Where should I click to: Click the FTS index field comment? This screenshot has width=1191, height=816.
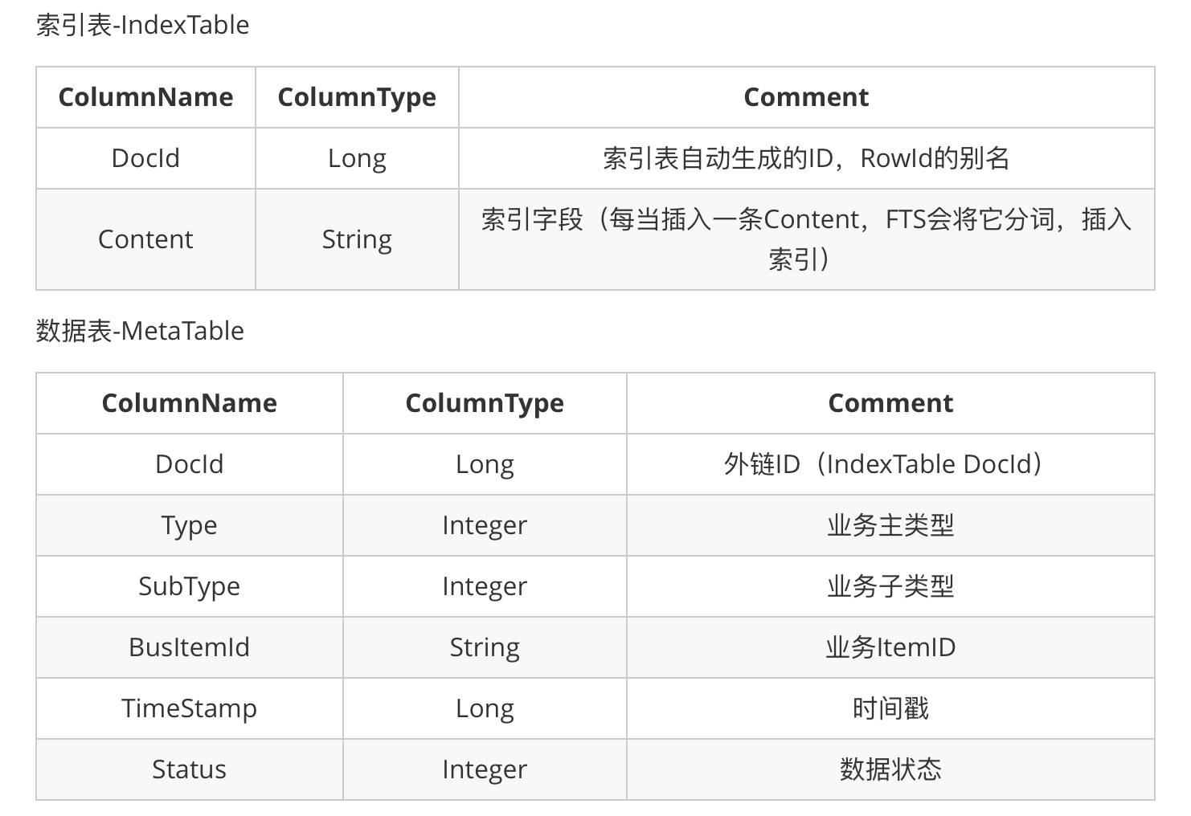tap(806, 239)
